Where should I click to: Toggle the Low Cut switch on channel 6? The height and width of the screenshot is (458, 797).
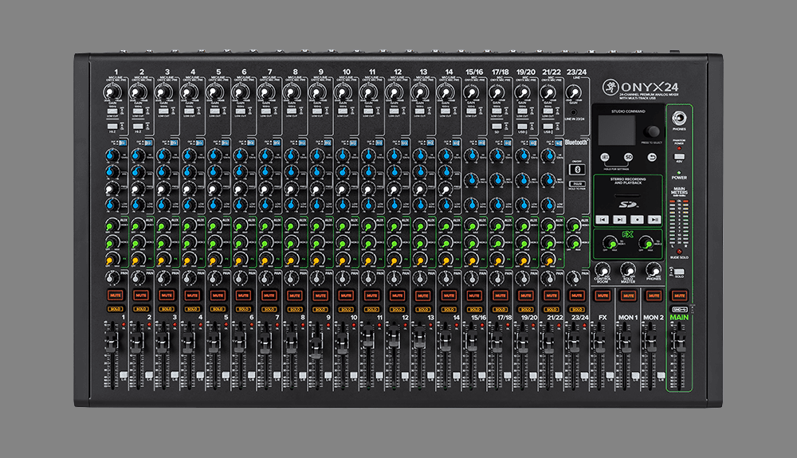pos(241,112)
